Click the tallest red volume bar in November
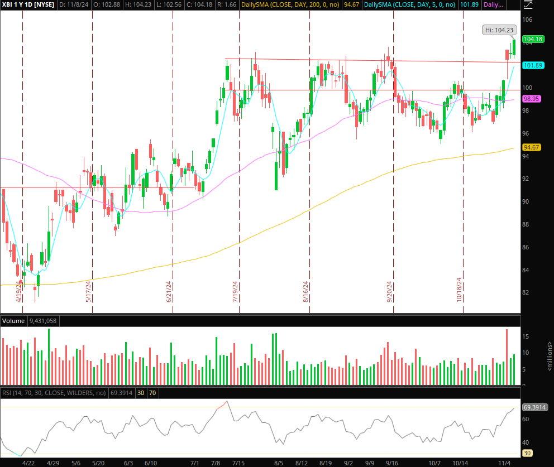This screenshot has width=554, height=467. click(x=507, y=357)
